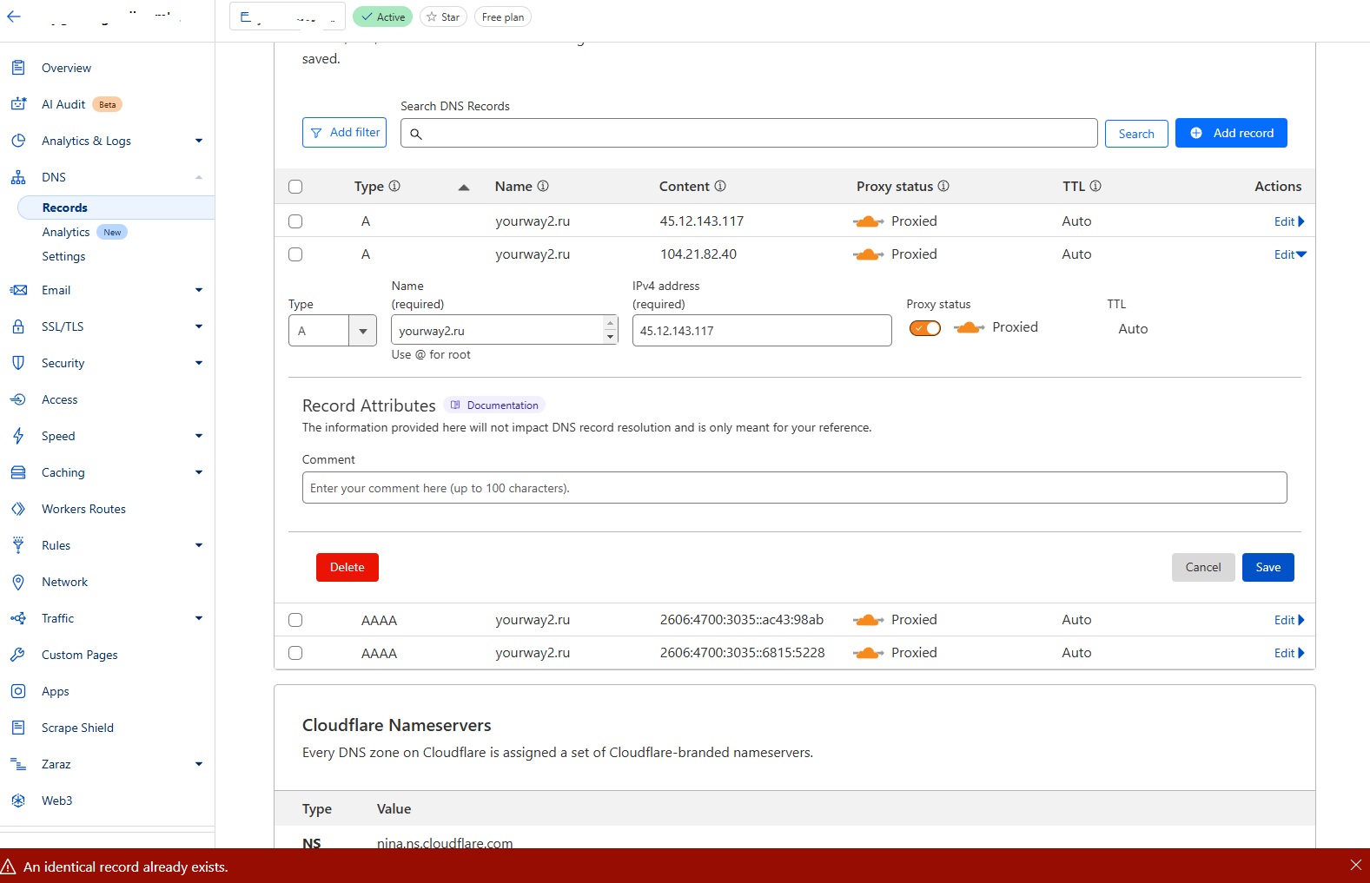Screen dimensions: 1370x883
Task: Select checkbox for A record 104.21.82.40
Action: pos(295,254)
